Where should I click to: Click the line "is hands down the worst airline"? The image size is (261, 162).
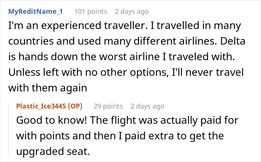(122, 57)
